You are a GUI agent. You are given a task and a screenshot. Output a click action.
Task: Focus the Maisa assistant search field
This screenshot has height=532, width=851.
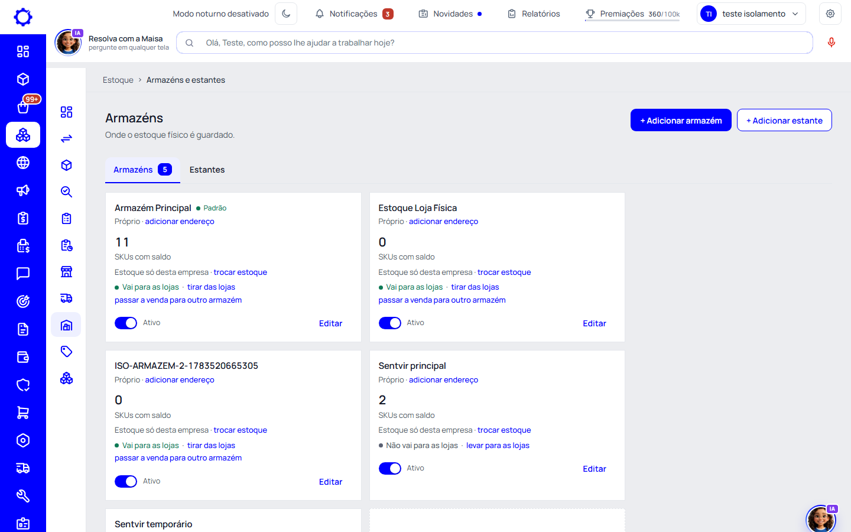(x=495, y=43)
